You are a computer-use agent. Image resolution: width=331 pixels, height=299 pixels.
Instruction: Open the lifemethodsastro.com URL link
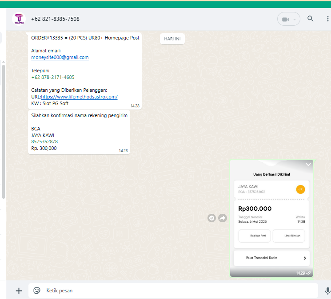[x=79, y=97]
